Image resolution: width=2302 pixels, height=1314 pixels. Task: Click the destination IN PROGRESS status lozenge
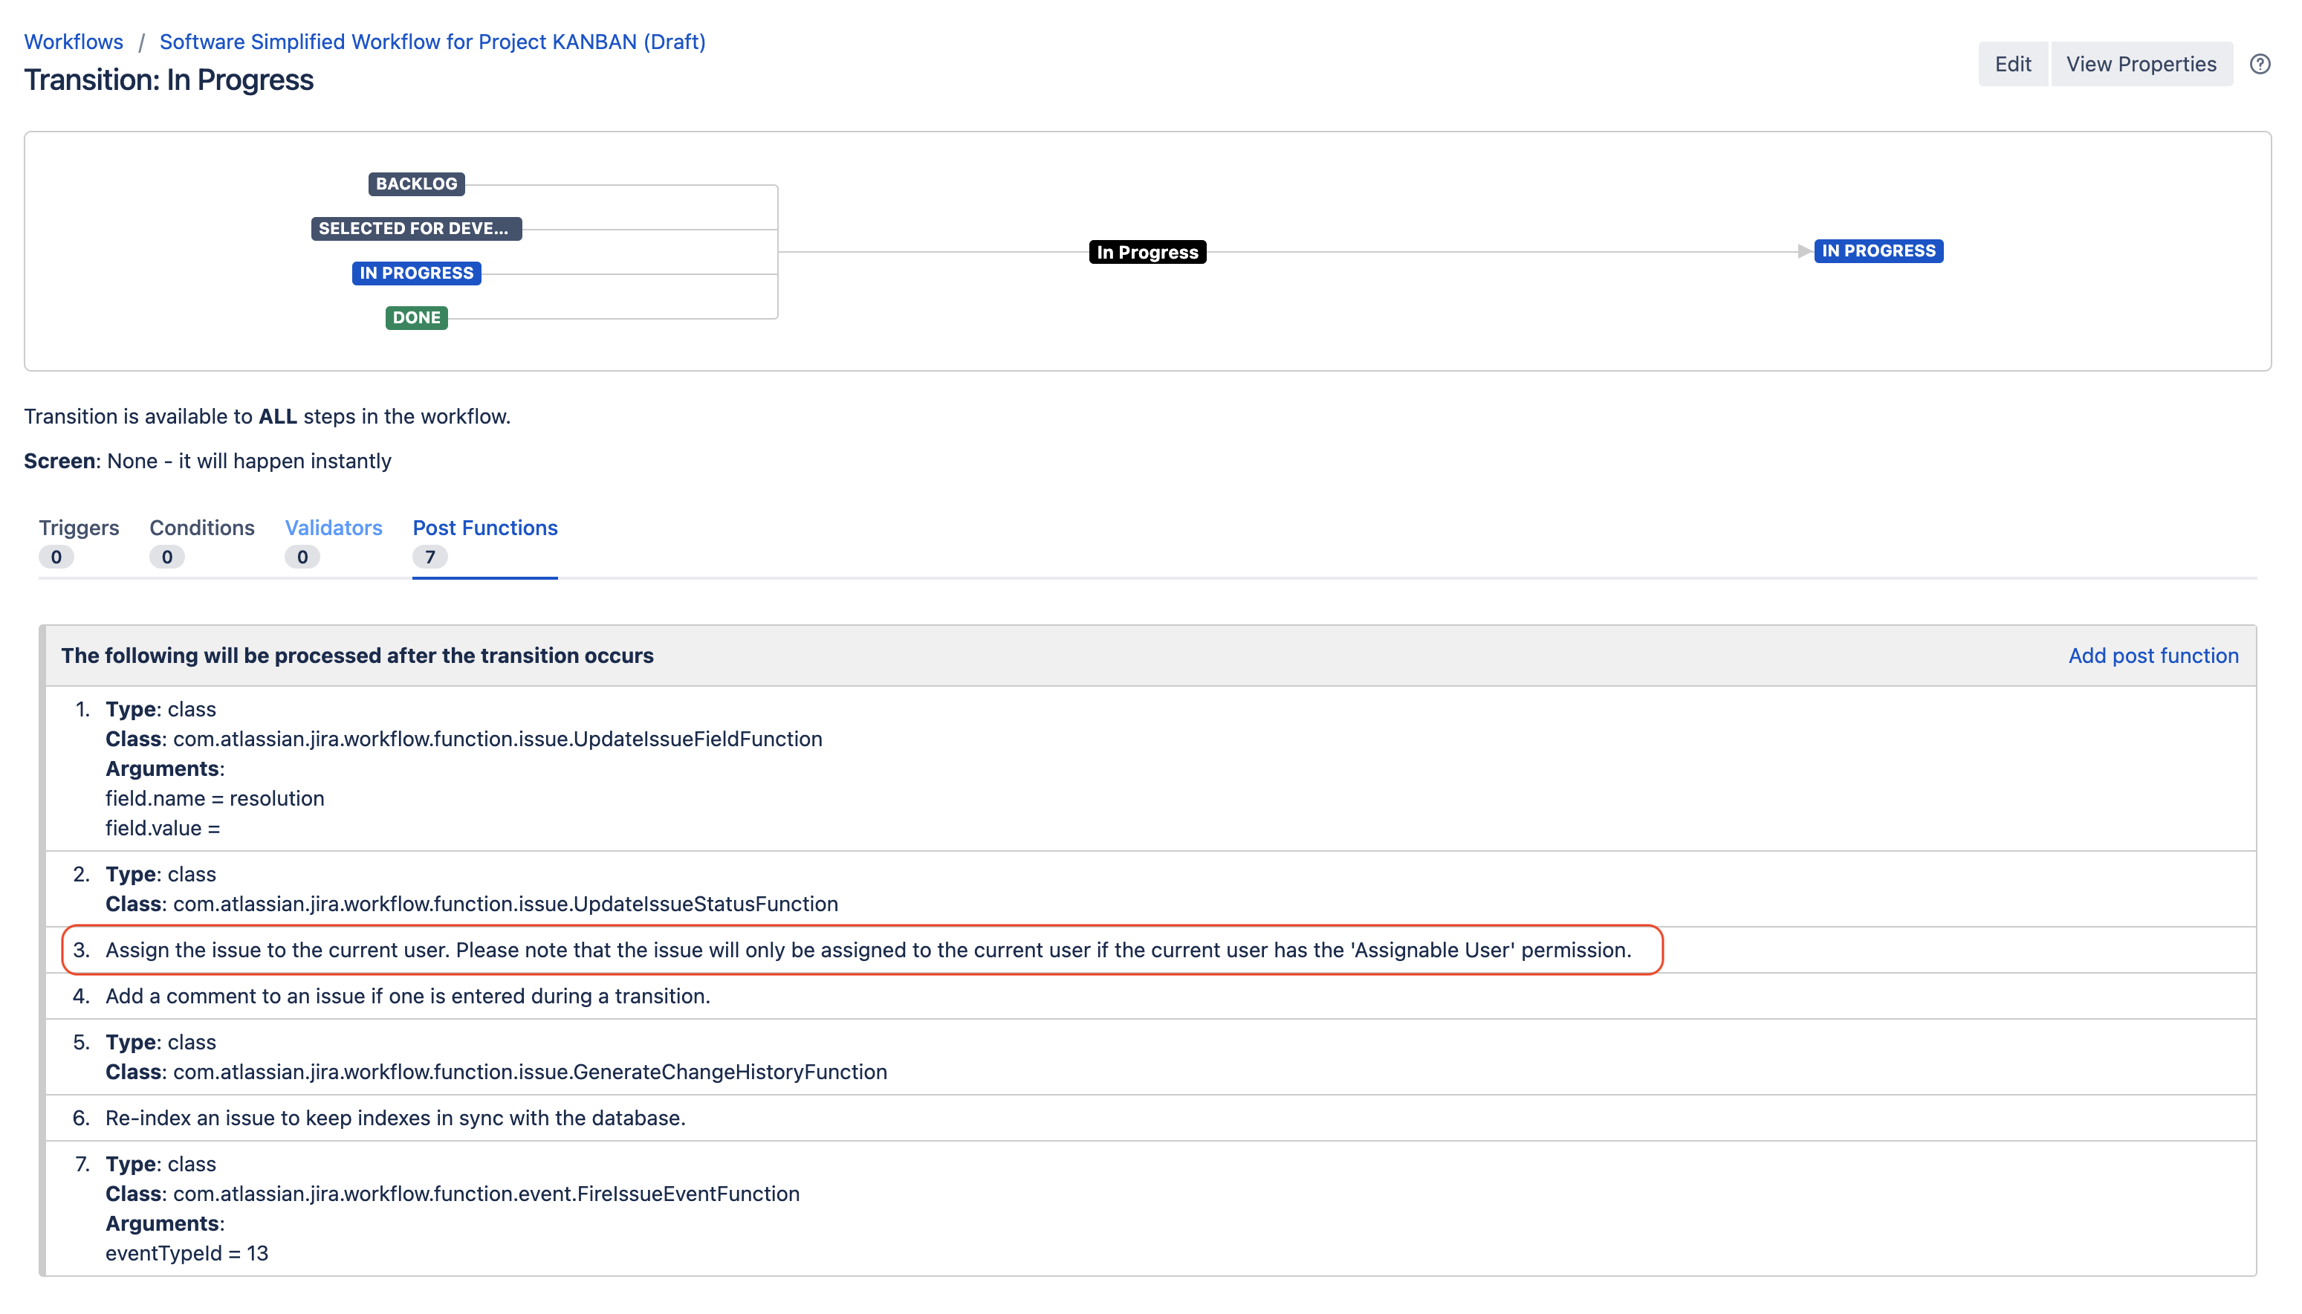(x=1878, y=251)
